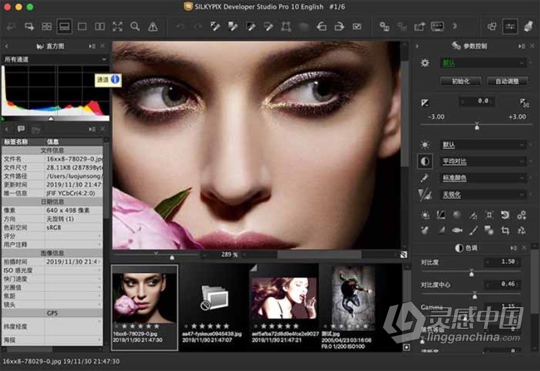
Task: Toggle preview fit icon right of zoom bar
Action: (403, 255)
